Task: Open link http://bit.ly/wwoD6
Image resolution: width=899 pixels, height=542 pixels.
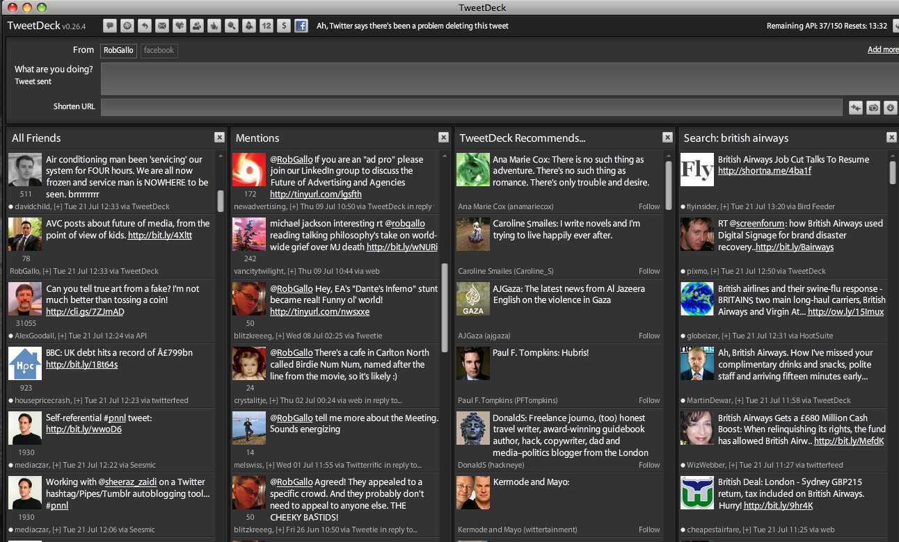Action: [83, 429]
